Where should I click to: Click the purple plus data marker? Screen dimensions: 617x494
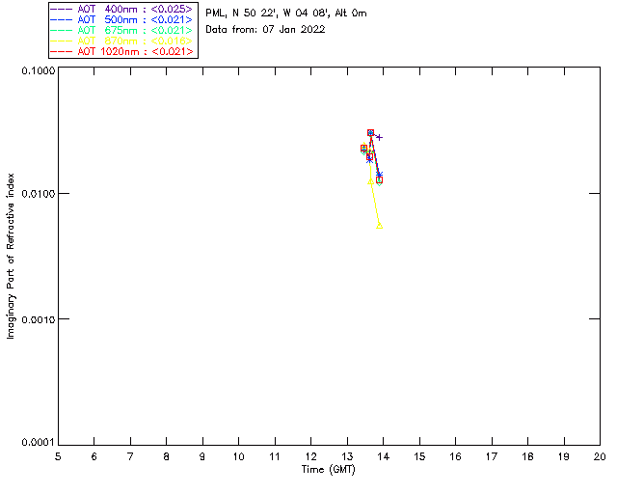coord(379,137)
